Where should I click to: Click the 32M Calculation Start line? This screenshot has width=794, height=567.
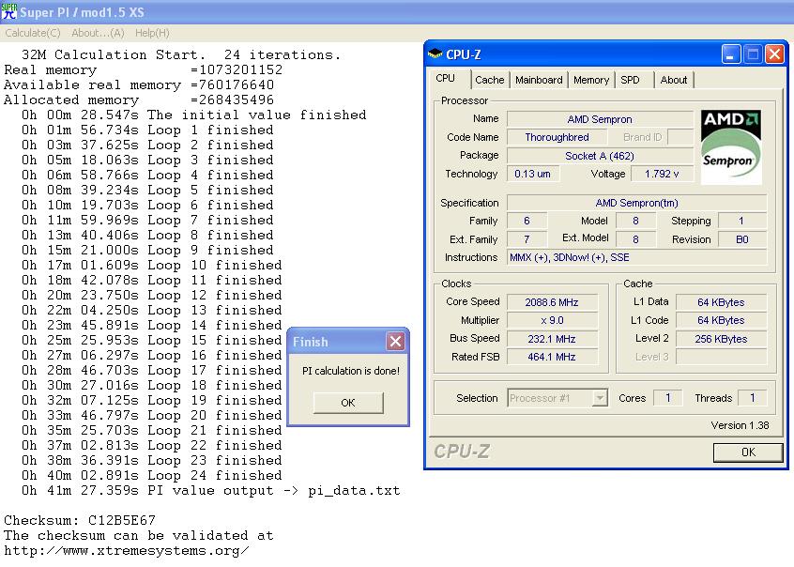click(x=181, y=54)
